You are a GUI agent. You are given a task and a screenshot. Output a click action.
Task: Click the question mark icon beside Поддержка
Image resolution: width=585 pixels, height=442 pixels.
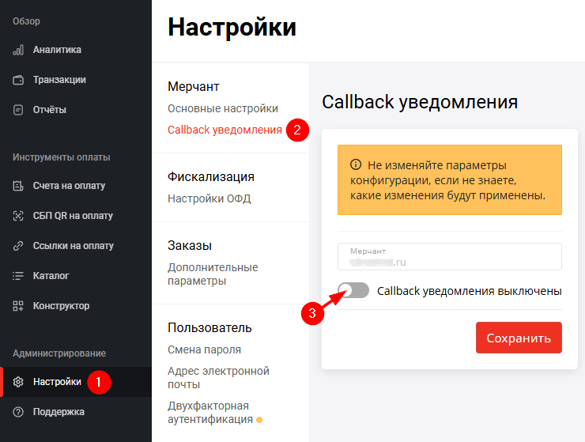tap(18, 412)
